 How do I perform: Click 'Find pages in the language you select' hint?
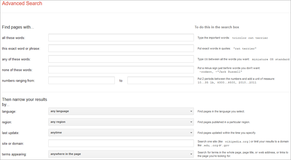click(x=221, y=111)
